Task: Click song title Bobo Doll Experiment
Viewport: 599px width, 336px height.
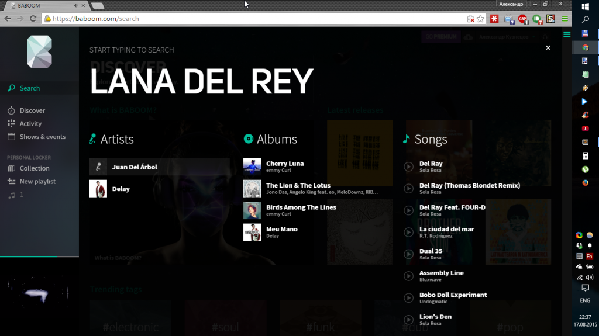Action: (x=453, y=295)
